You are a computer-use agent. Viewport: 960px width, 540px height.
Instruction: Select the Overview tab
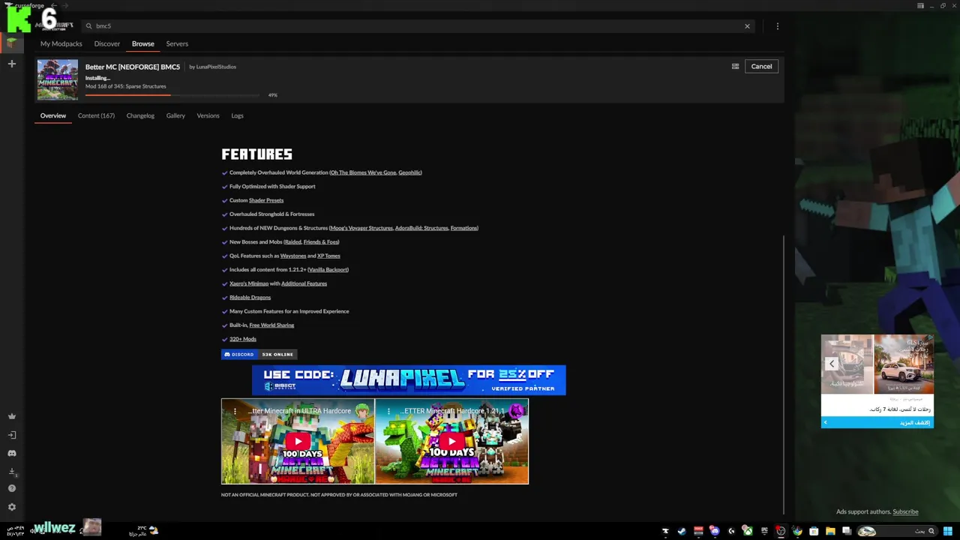(53, 115)
